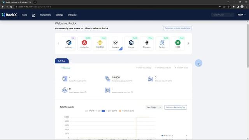Select the Fantom blockchain icon
The width and height of the screenshot is (249, 140).
pyautogui.click(x=162, y=43)
